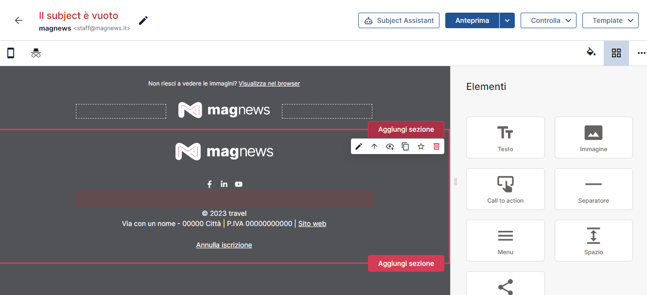Move the section up with the arrow icon
The height and width of the screenshot is (295, 647).
(374, 146)
